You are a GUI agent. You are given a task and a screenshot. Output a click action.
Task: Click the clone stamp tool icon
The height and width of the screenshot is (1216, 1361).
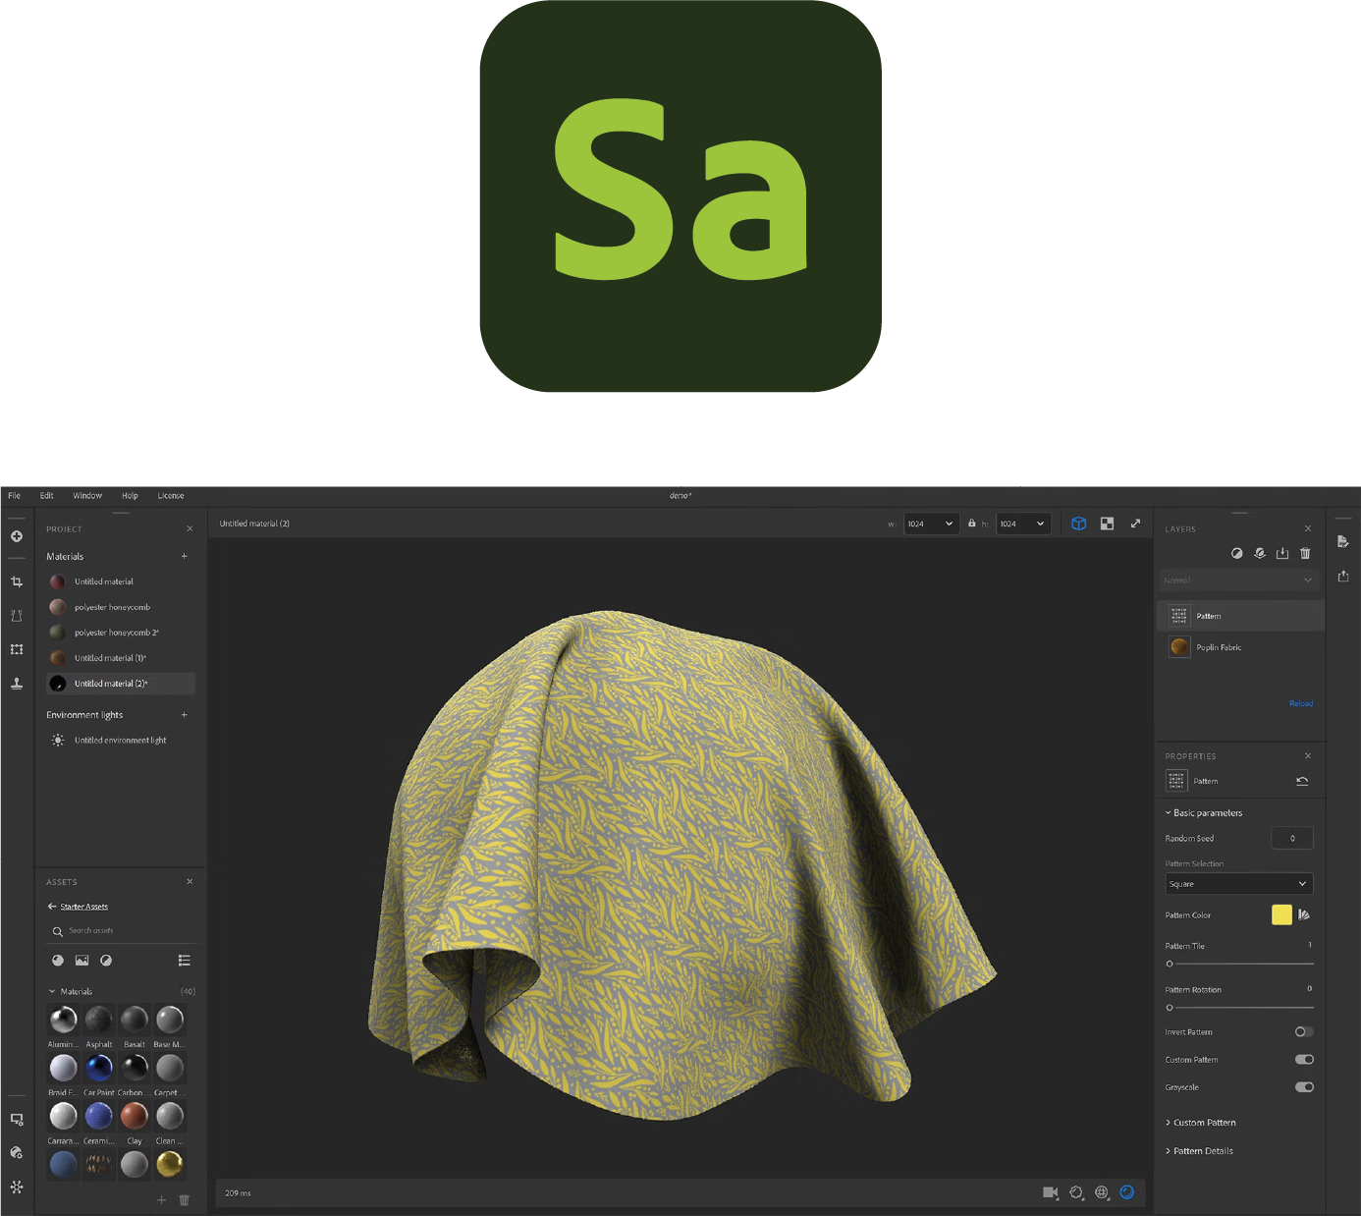point(17,684)
